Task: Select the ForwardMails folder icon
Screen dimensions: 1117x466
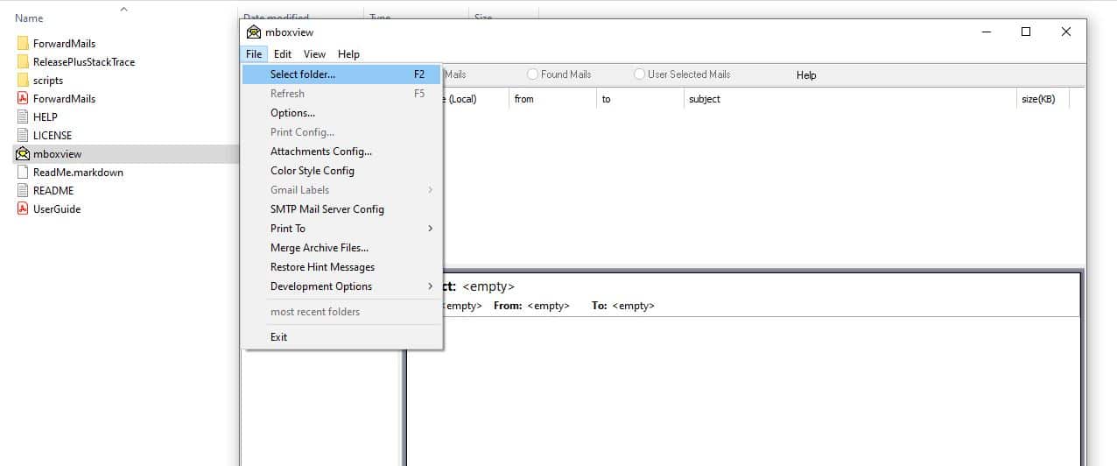Action: (x=23, y=43)
